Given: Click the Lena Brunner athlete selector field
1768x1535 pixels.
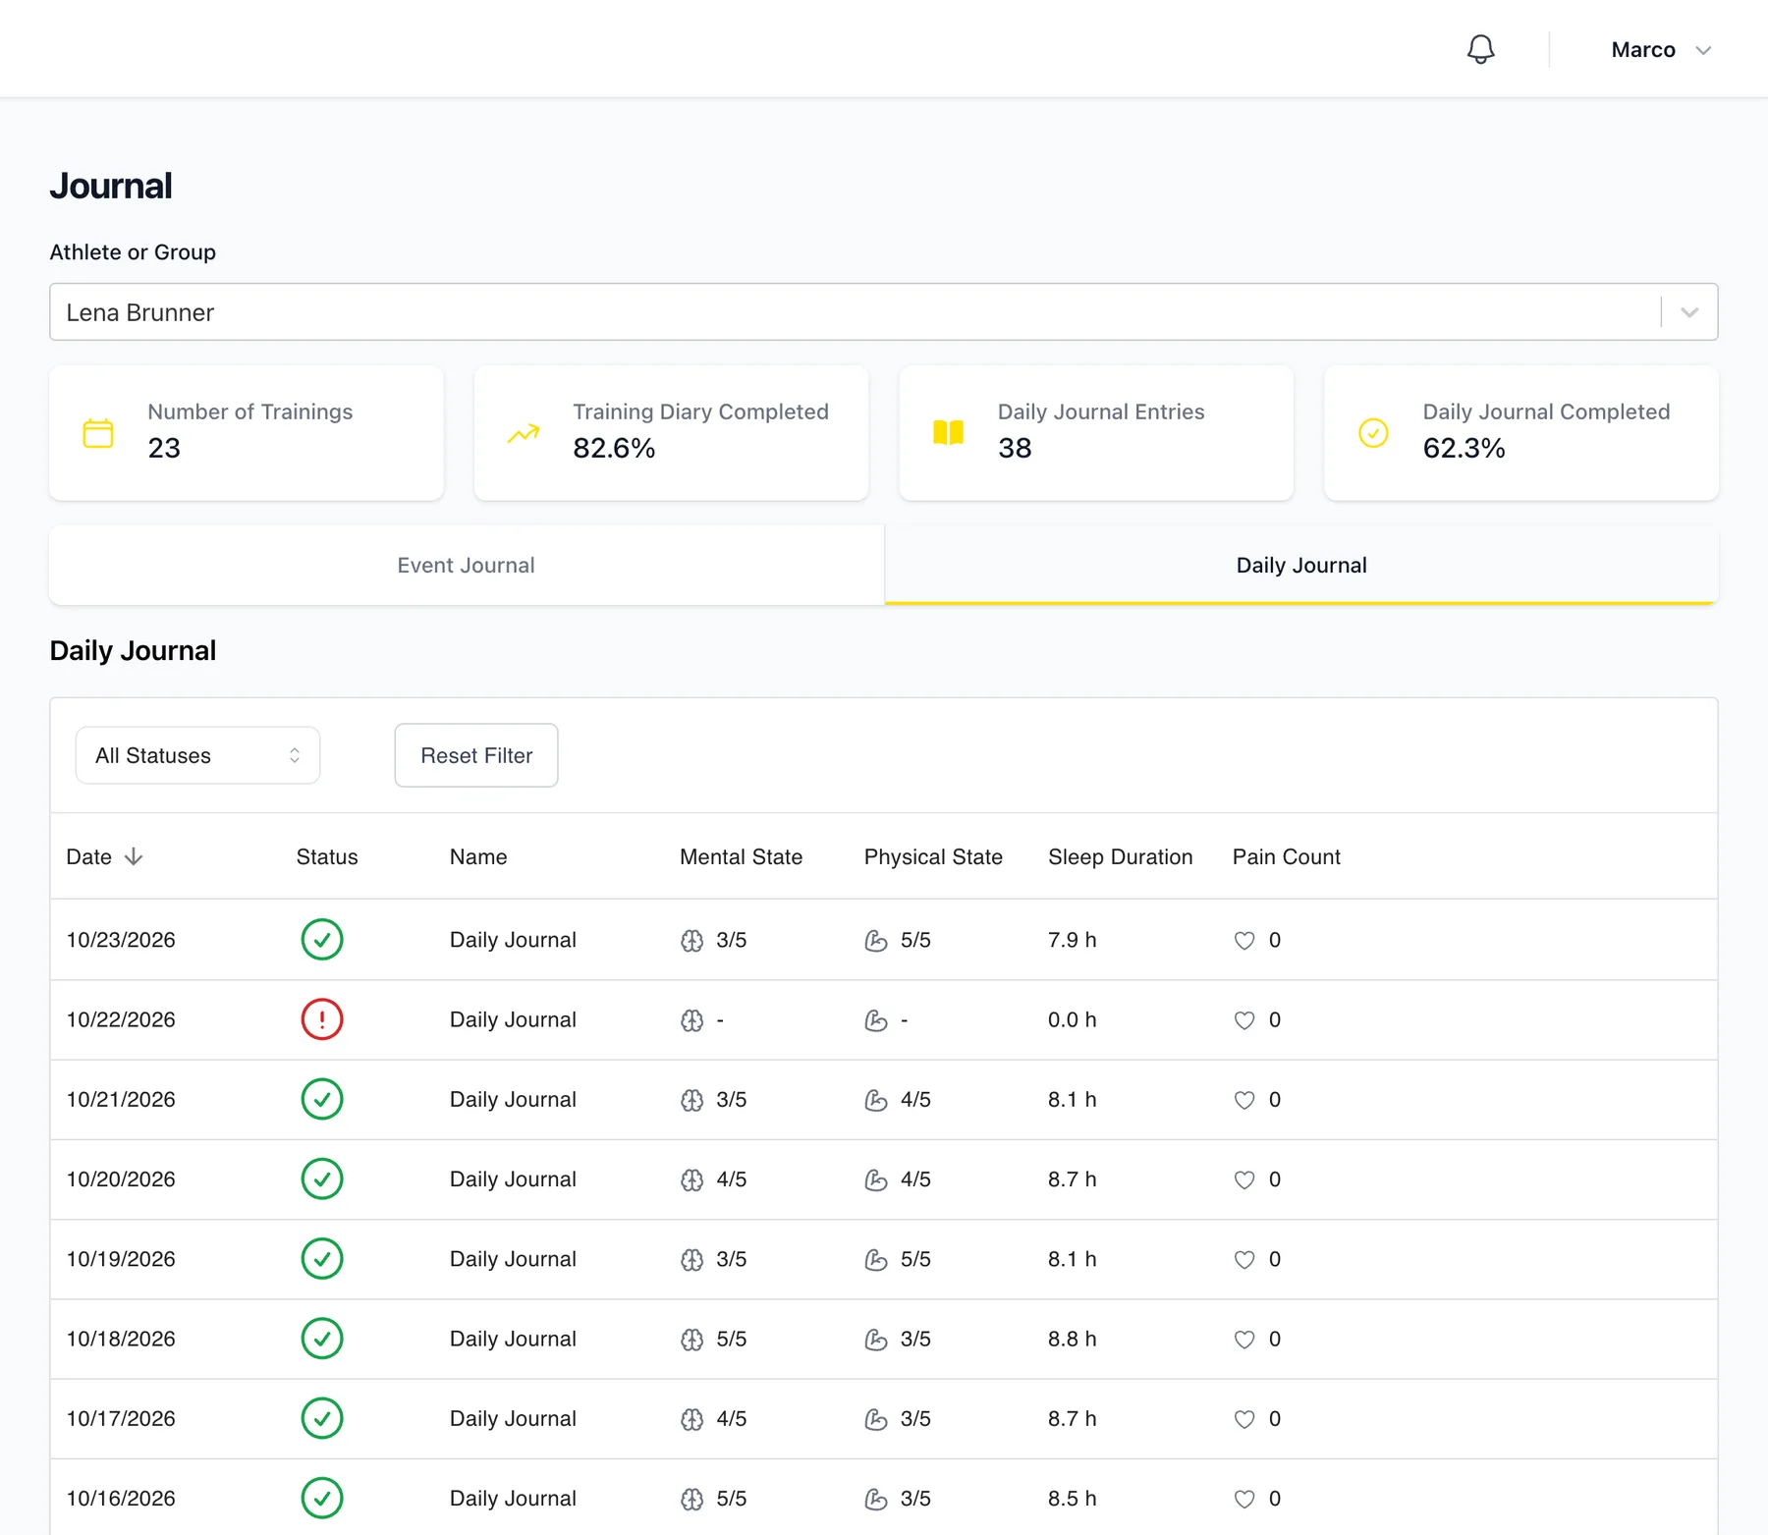Looking at the screenshot, I should pyautogui.click(x=883, y=312).
